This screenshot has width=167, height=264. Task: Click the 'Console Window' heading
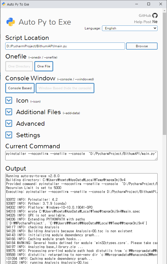30,78
